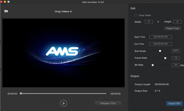This screenshot has width=184, height=111.
Task: Click the Bit Rate value box showing 20
Action: click(x=176, y=65)
